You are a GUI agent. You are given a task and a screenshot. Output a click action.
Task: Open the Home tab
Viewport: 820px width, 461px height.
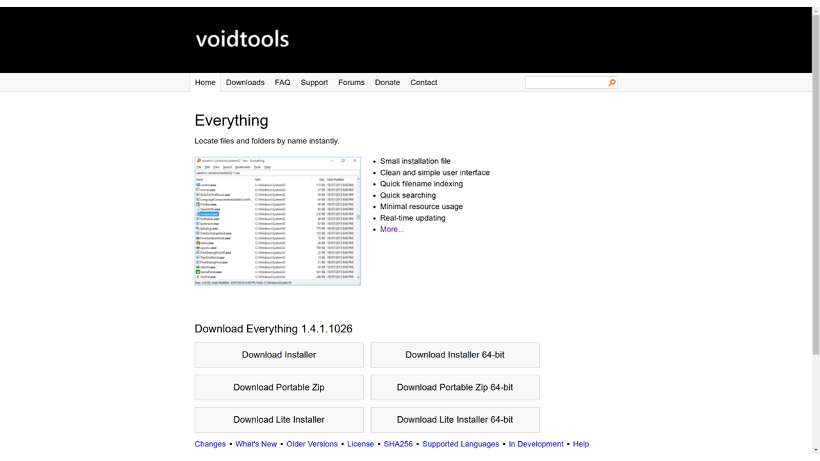205,83
